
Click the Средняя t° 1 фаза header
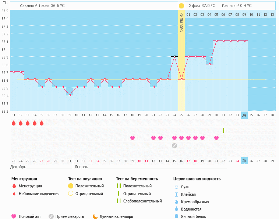42,6
